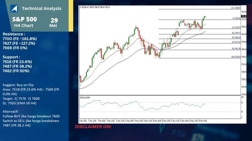Click 'Switch to SELL jika harga breakdown'

31,121
